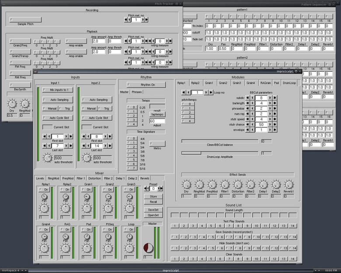341x273 pixels.
Task: Click the Reverb1 effect send knob
Action: point(289,185)
